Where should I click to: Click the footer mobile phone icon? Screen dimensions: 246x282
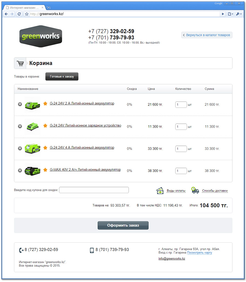coord(92,250)
